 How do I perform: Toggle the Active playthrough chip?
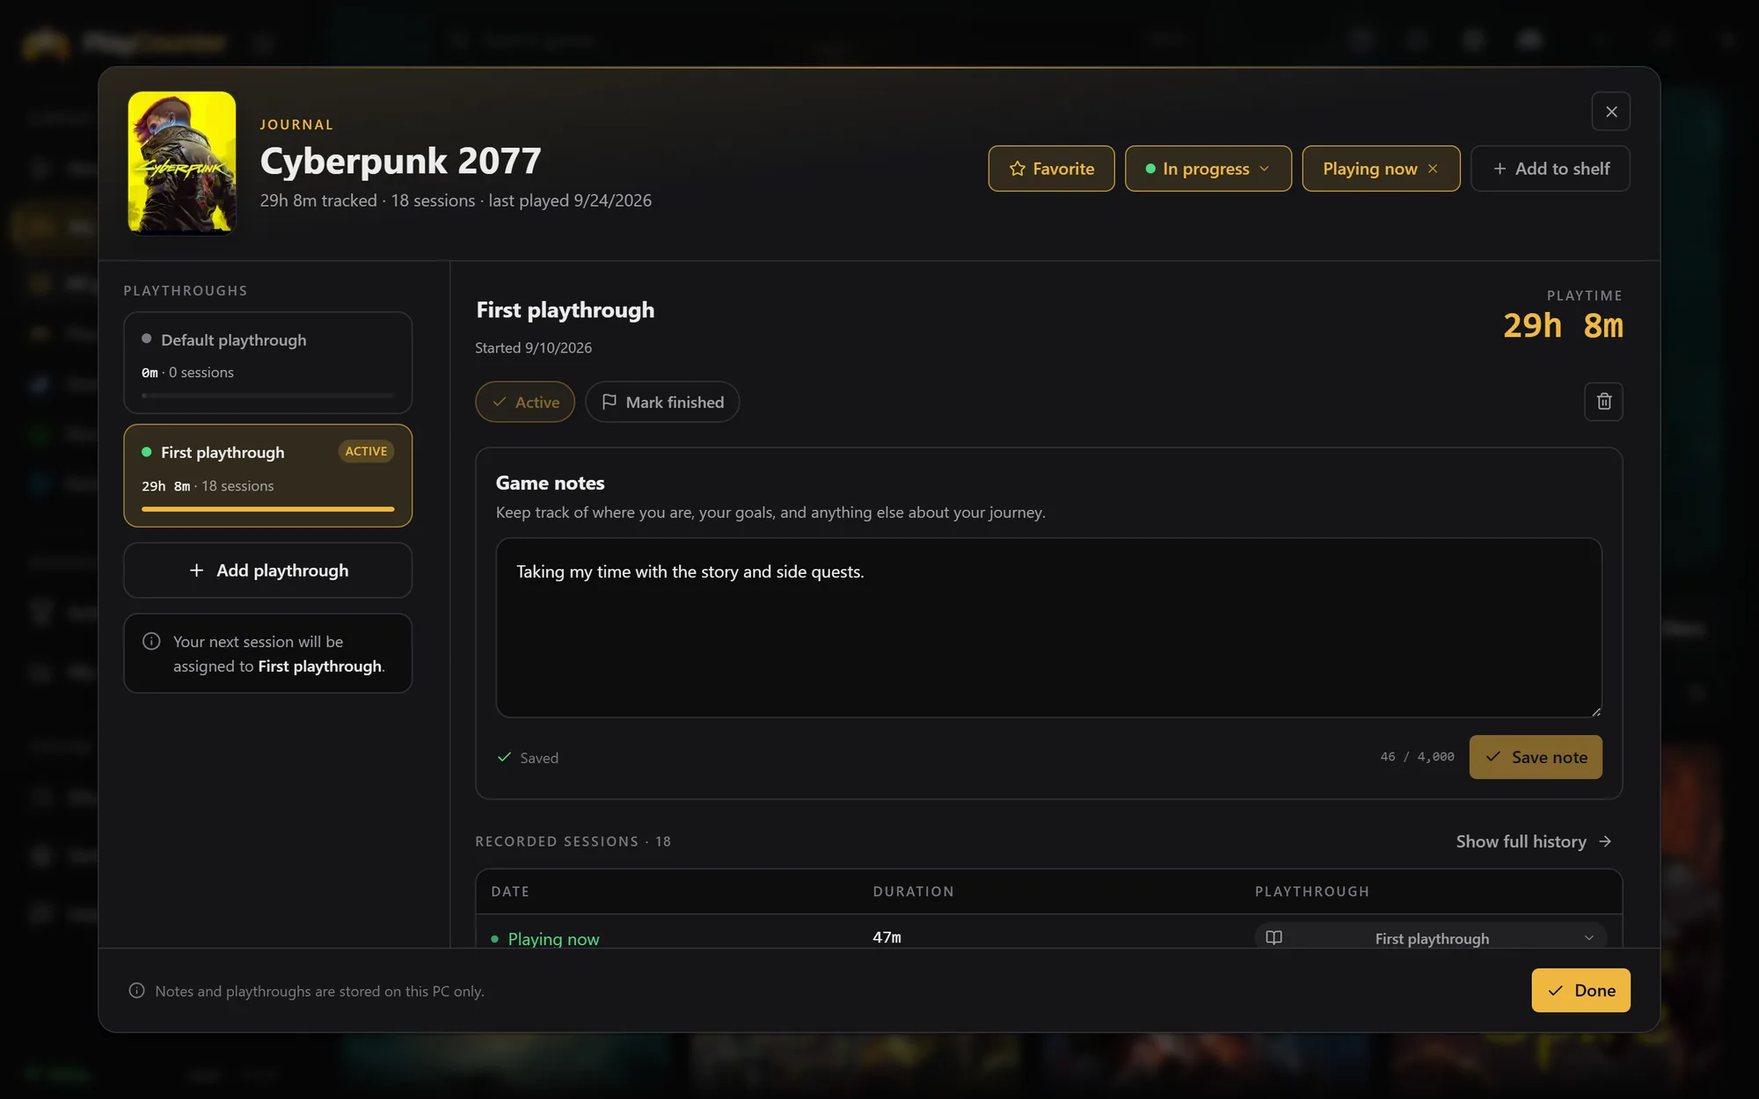pyautogui.click(x=525, y=402)
